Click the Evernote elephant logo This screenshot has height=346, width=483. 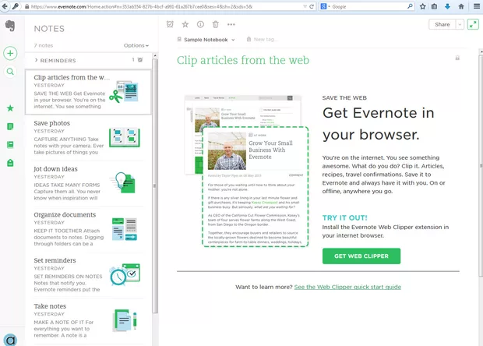(x=10, y=26)
